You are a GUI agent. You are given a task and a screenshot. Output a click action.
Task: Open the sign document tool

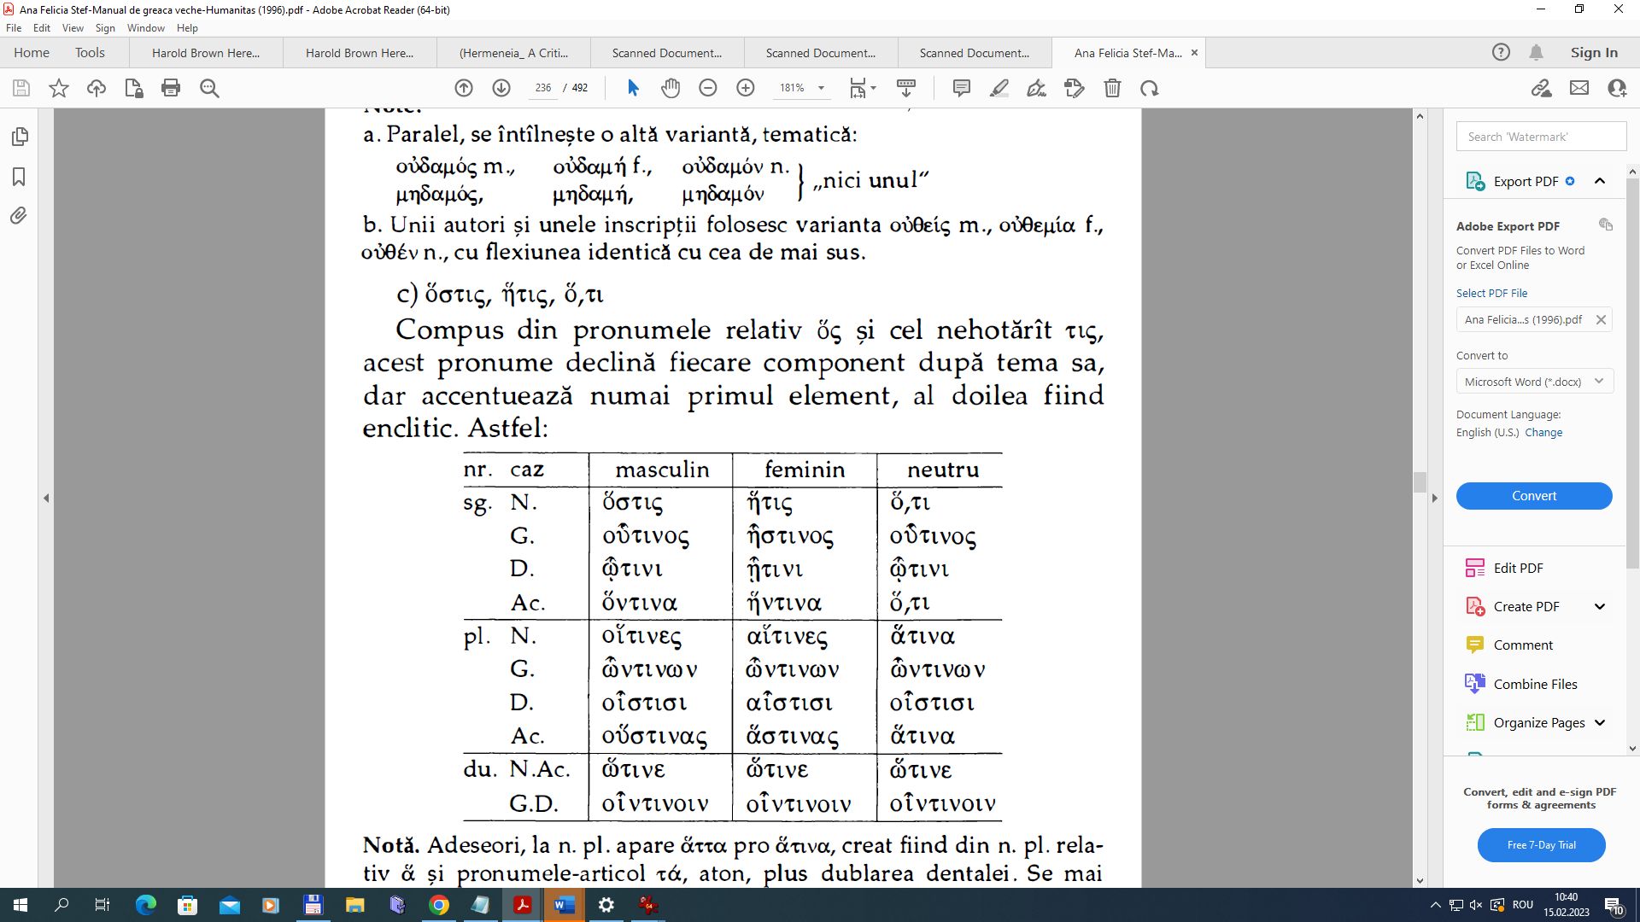[1037, 88]
